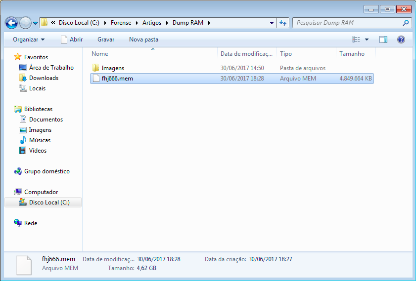
Task: Refresh the Dump RAM folder view
Action: (x=283, y=23)
